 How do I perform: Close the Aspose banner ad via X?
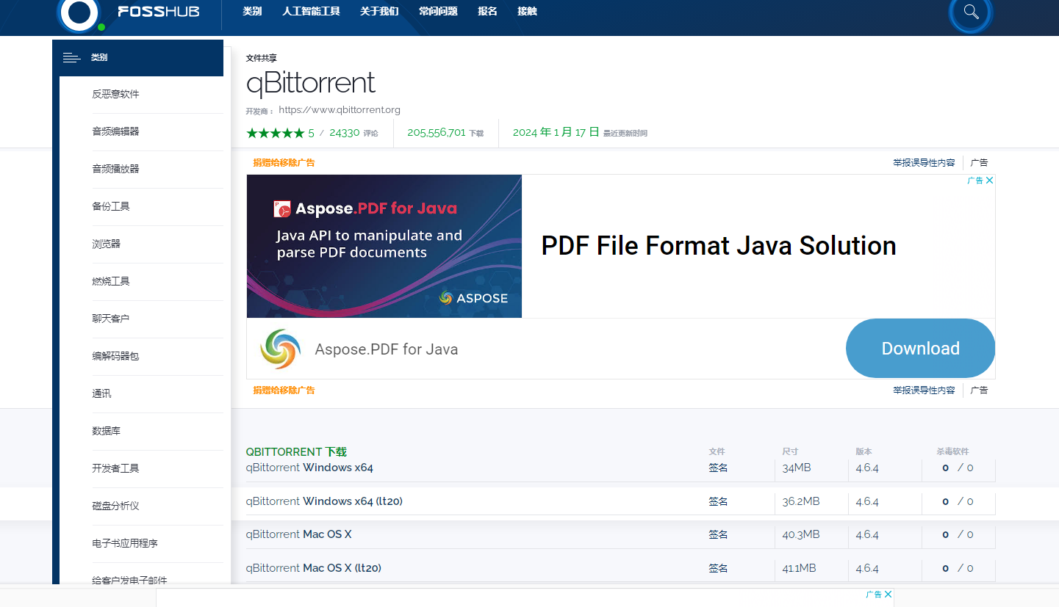[x=990, y=181]
